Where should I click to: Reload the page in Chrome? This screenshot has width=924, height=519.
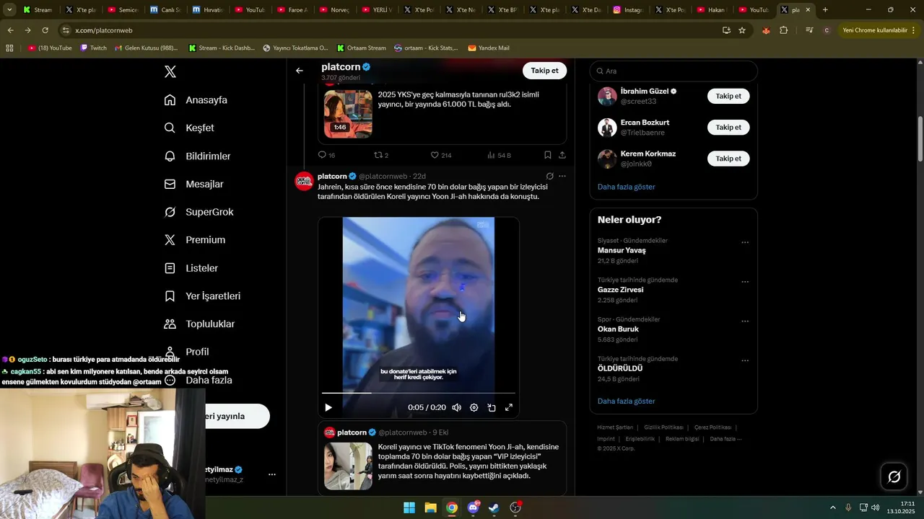(x=45, y=30)
